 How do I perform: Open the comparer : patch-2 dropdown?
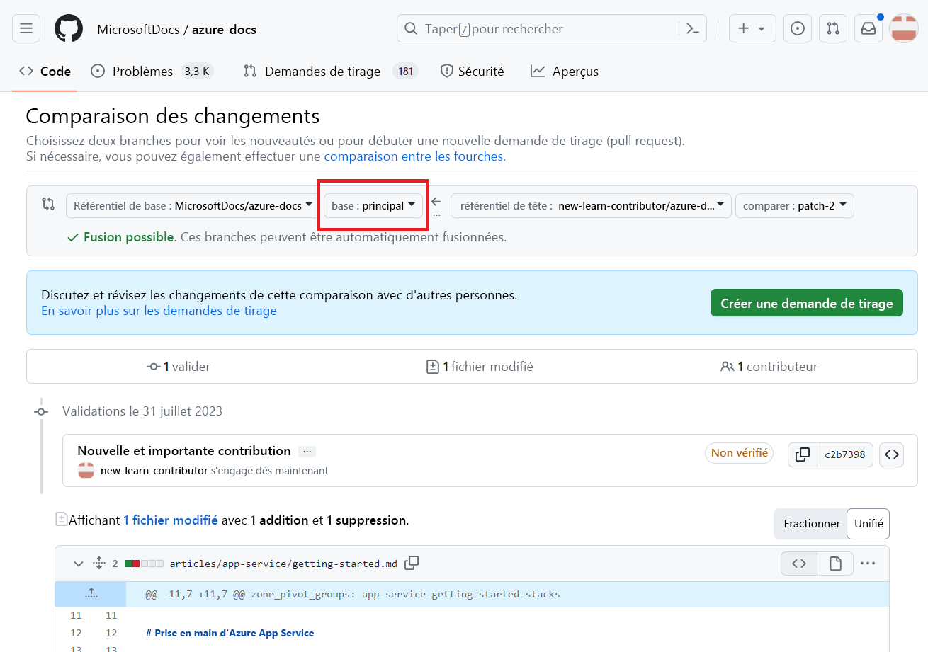tap(794, 205)
